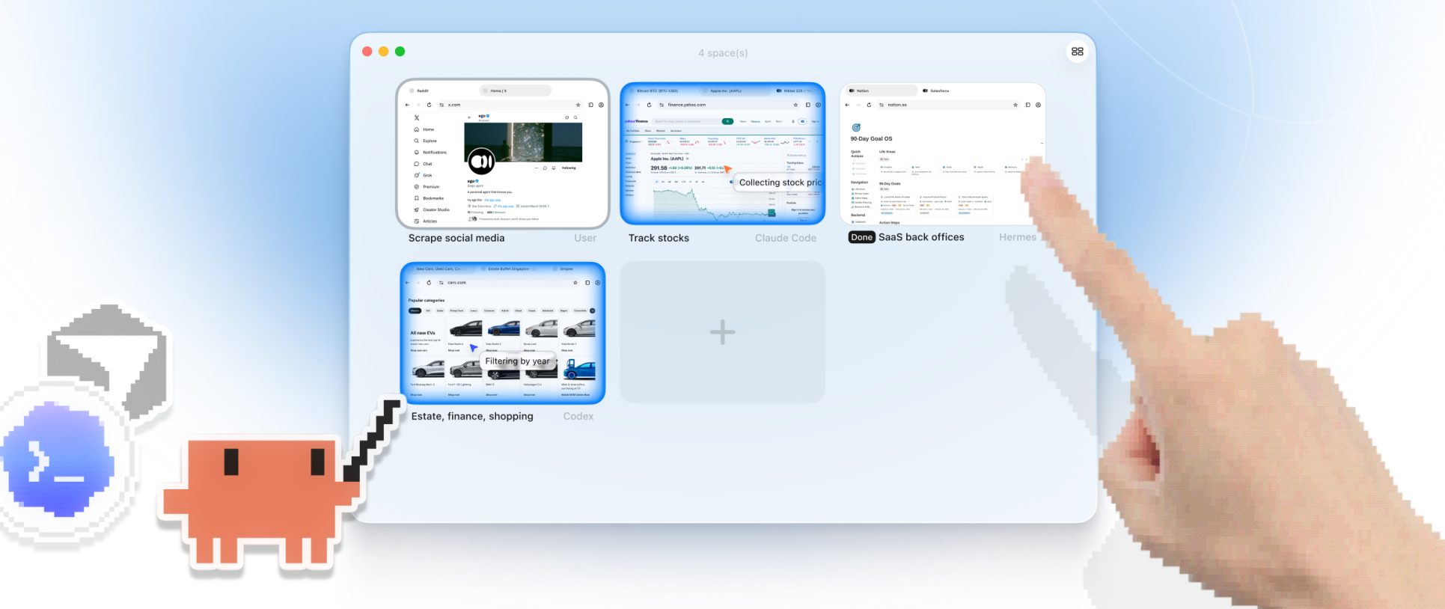Select the Bitcoin BTC (BTC-USD) tab
The height and width of the screenshot is (609, 1445).
[657, 91]
